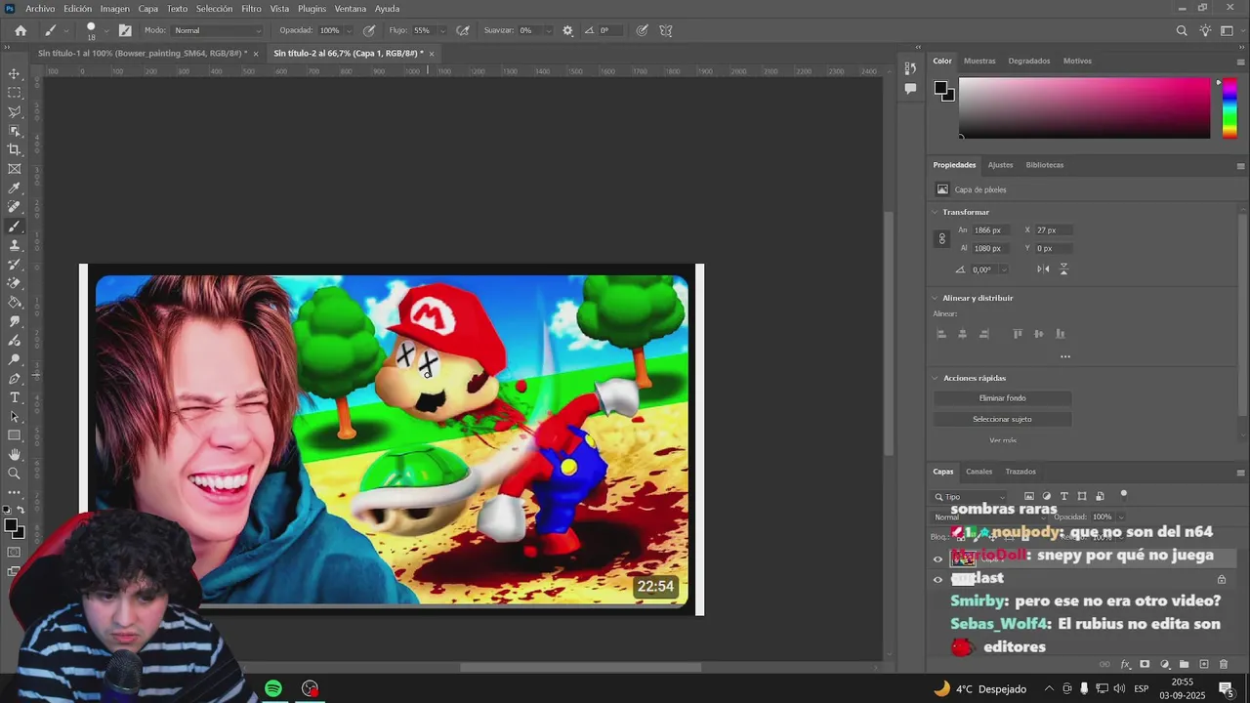Viewport: 1250px width, 703px height.
Task: Open the Modo blend mode dropdown
Action: [218, 30]
